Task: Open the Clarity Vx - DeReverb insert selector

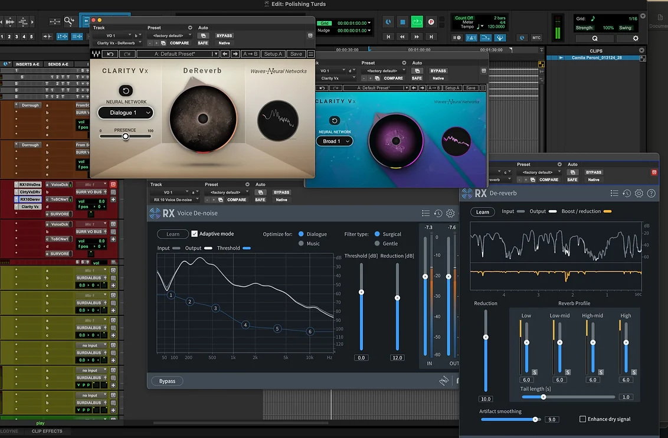Action: click(119, 43)
